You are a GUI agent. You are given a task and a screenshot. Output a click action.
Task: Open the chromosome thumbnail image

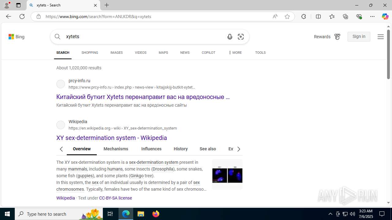tap(227, 174)
